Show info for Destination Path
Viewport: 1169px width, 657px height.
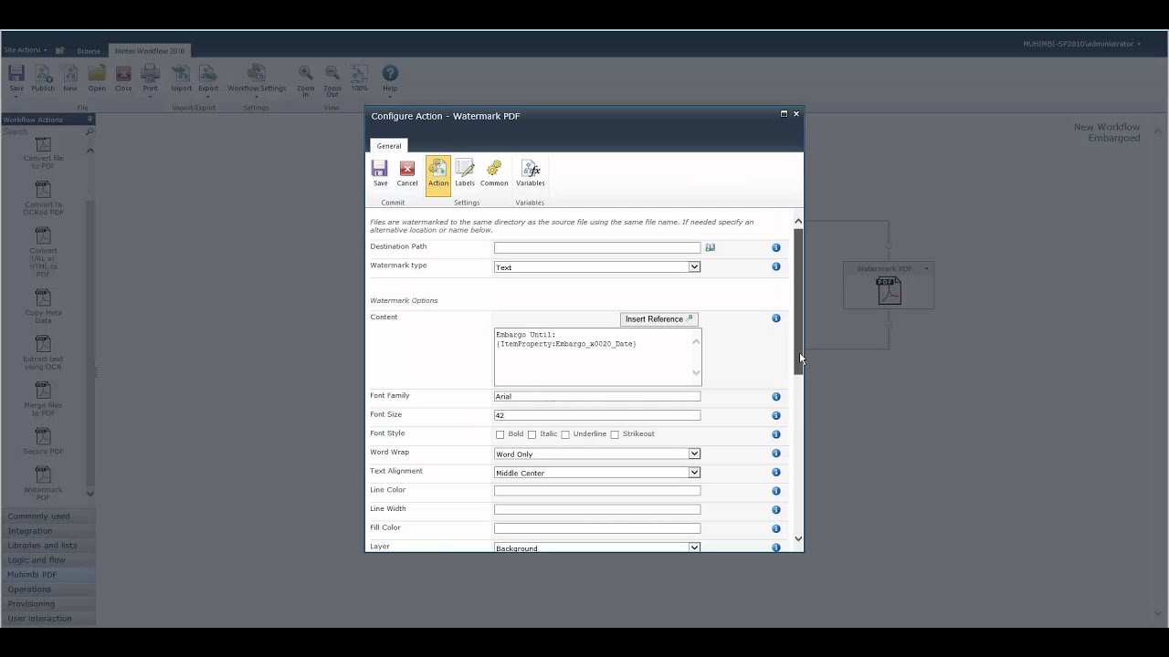click(x=776, y=248)
